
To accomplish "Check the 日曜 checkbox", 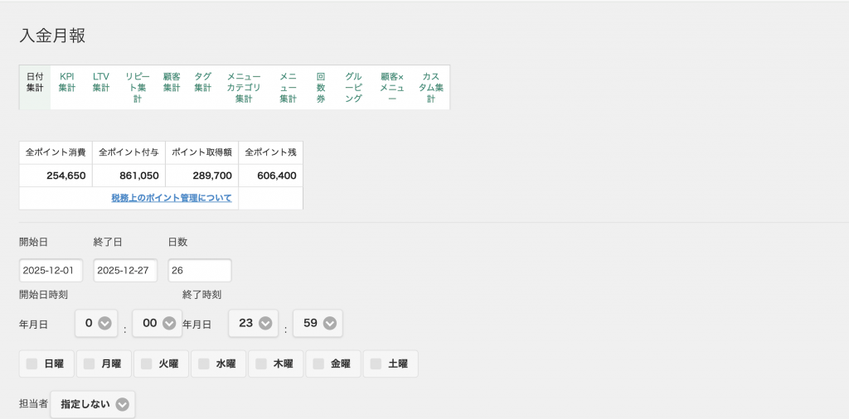I will pos(32,364).
